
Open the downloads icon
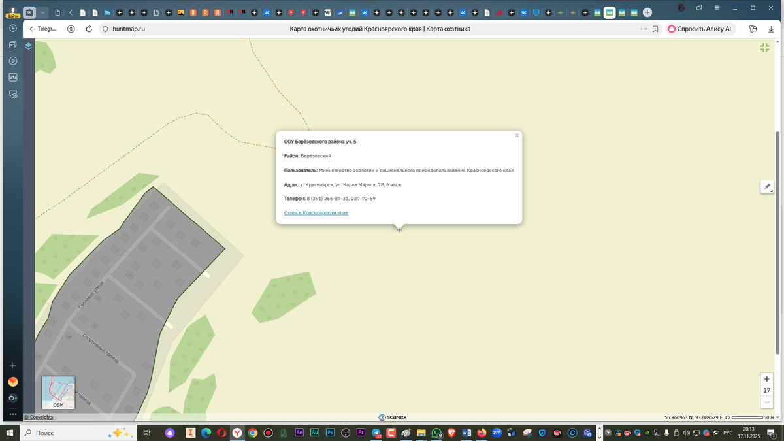[x=770, y=29]
